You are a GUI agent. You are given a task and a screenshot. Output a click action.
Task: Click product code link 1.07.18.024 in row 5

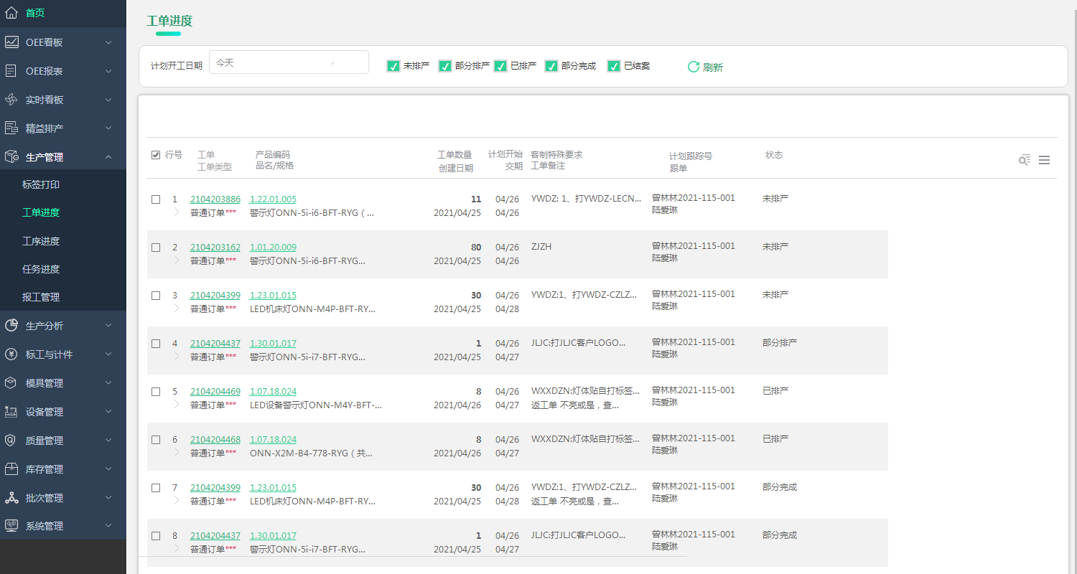click(x=273, y=392)
